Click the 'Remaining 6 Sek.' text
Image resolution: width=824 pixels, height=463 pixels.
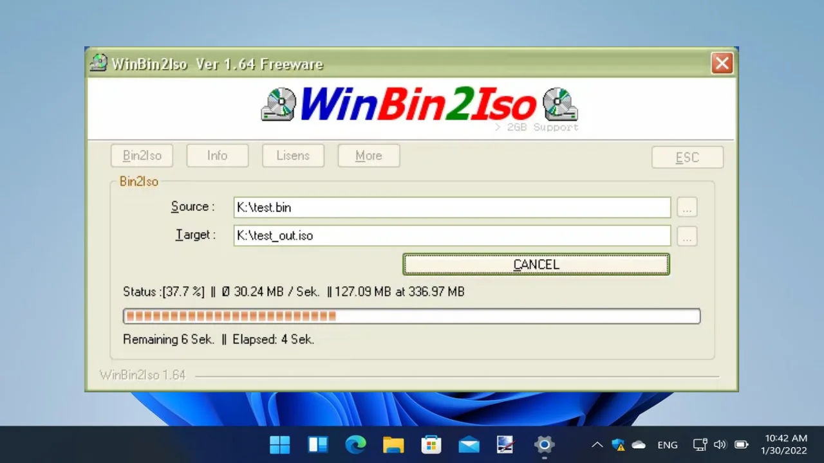[x=169, y=340]
